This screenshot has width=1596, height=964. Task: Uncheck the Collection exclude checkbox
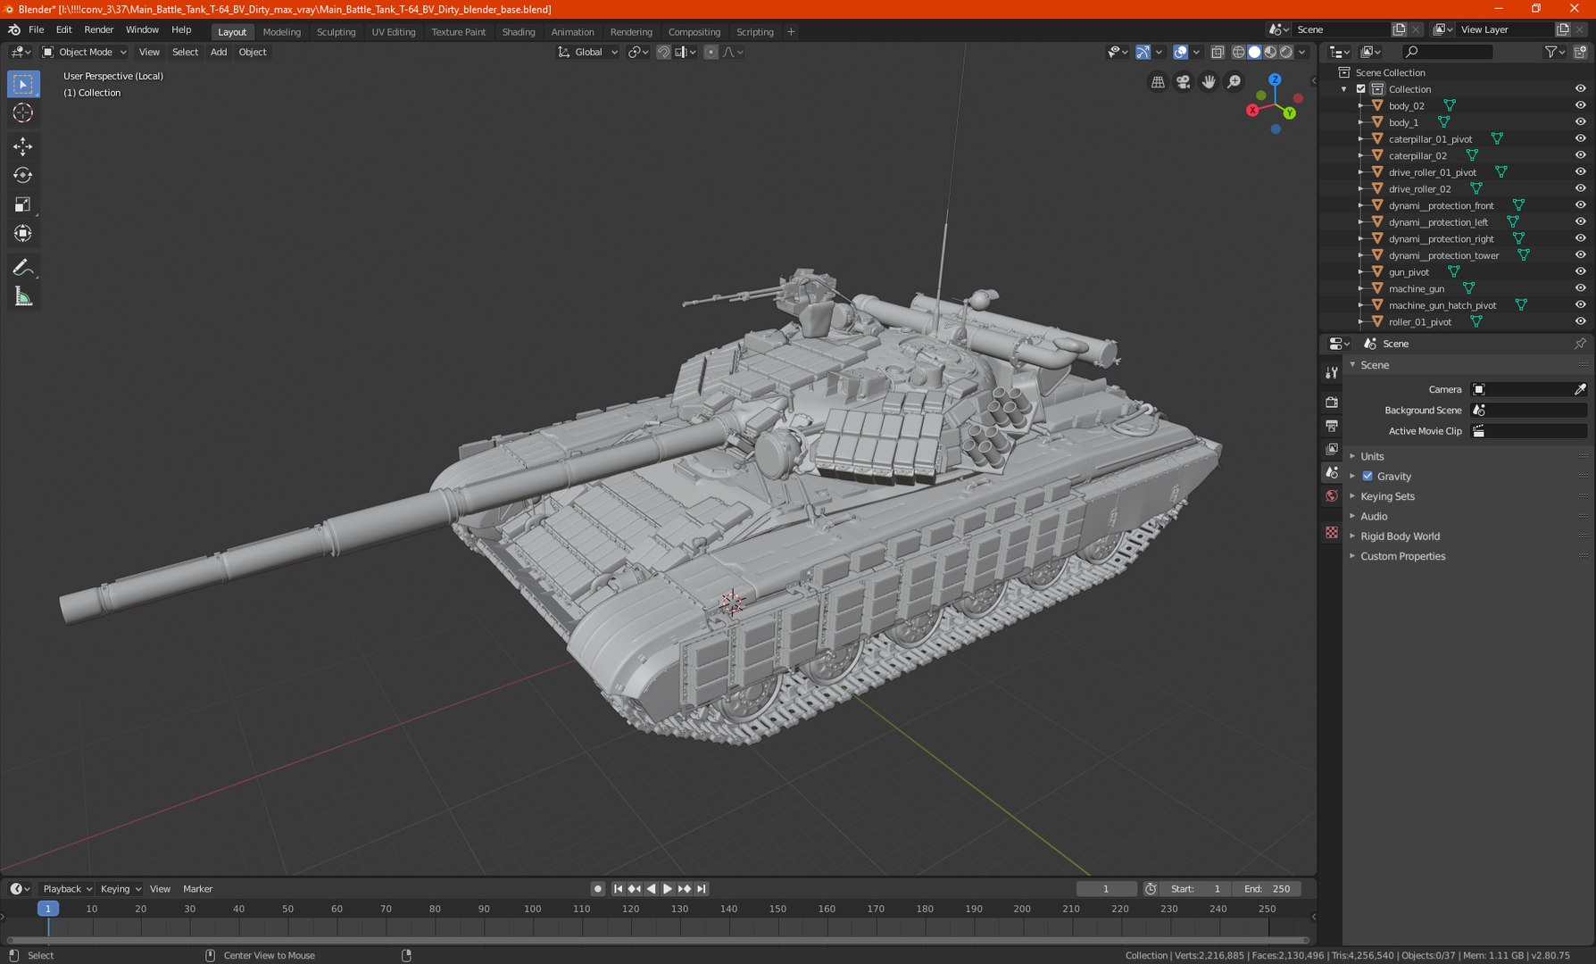pyautogui.click(x=1361, y=88)
